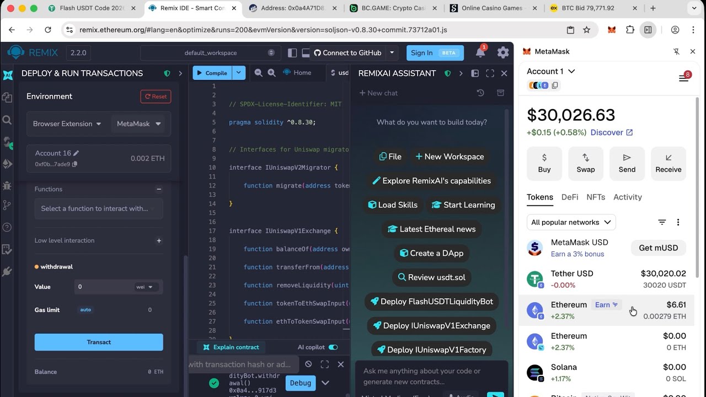Click MetaMask Send button
This screenshot has width=706, height=397.
[x=627, y=164]
